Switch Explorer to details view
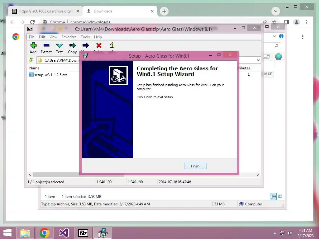This screenshot has height=239, width=319. pos(273,196)
